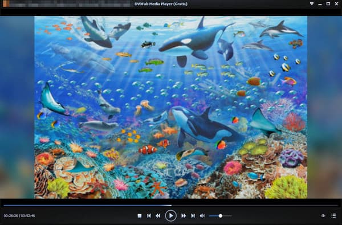This screenshot has width=342, height=225.
Task: Close the DVDFab Media Player window
Action: pyautogui.click(x=336, y=4)
